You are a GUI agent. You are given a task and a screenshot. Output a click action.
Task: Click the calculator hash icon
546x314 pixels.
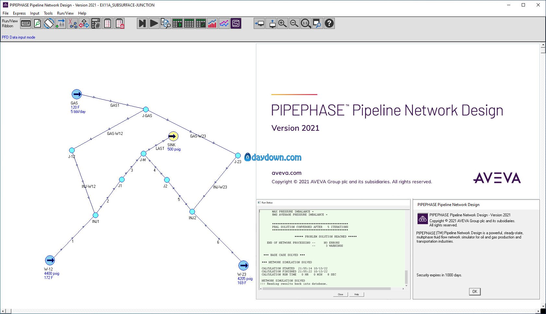96,23
